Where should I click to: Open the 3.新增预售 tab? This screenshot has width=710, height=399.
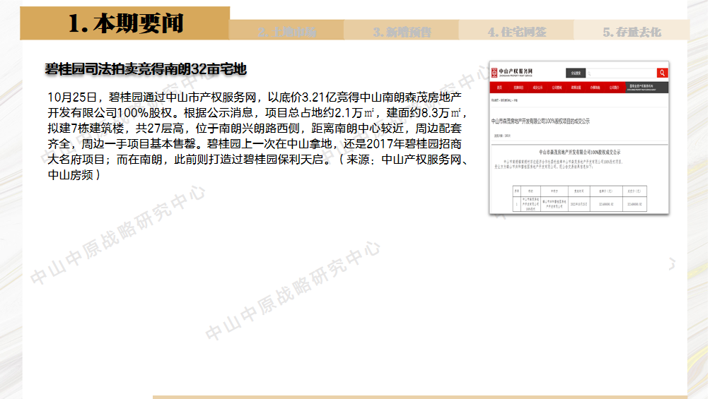(402, 30)
